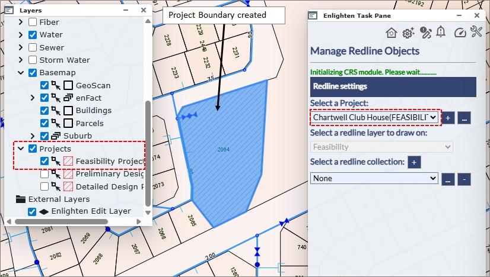Open the settings gears icon in task pane
The height and width of the screenshot is (277, 490).
click(x=408, y=33)
